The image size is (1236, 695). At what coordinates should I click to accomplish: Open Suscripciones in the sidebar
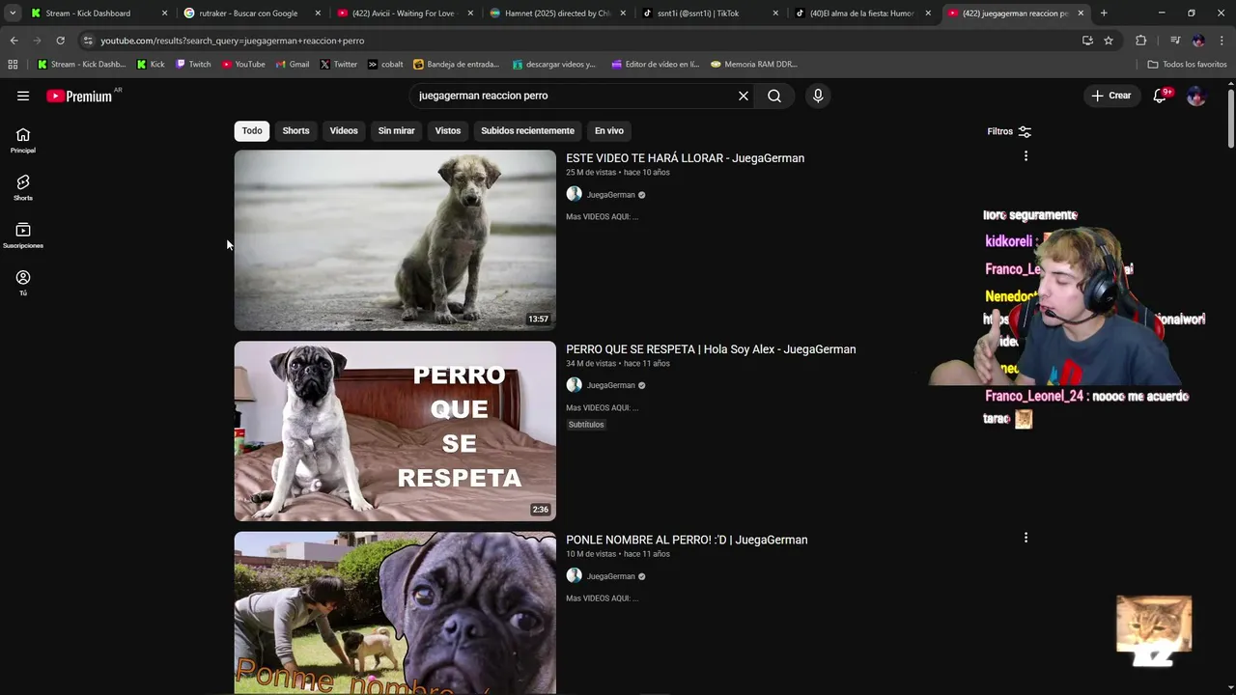(x=23, y=235)
